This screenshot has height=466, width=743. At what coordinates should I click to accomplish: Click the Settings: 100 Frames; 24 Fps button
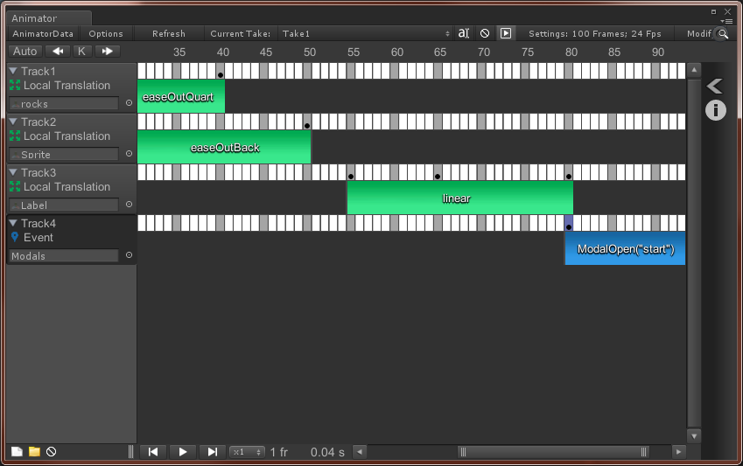coord(595,33)
